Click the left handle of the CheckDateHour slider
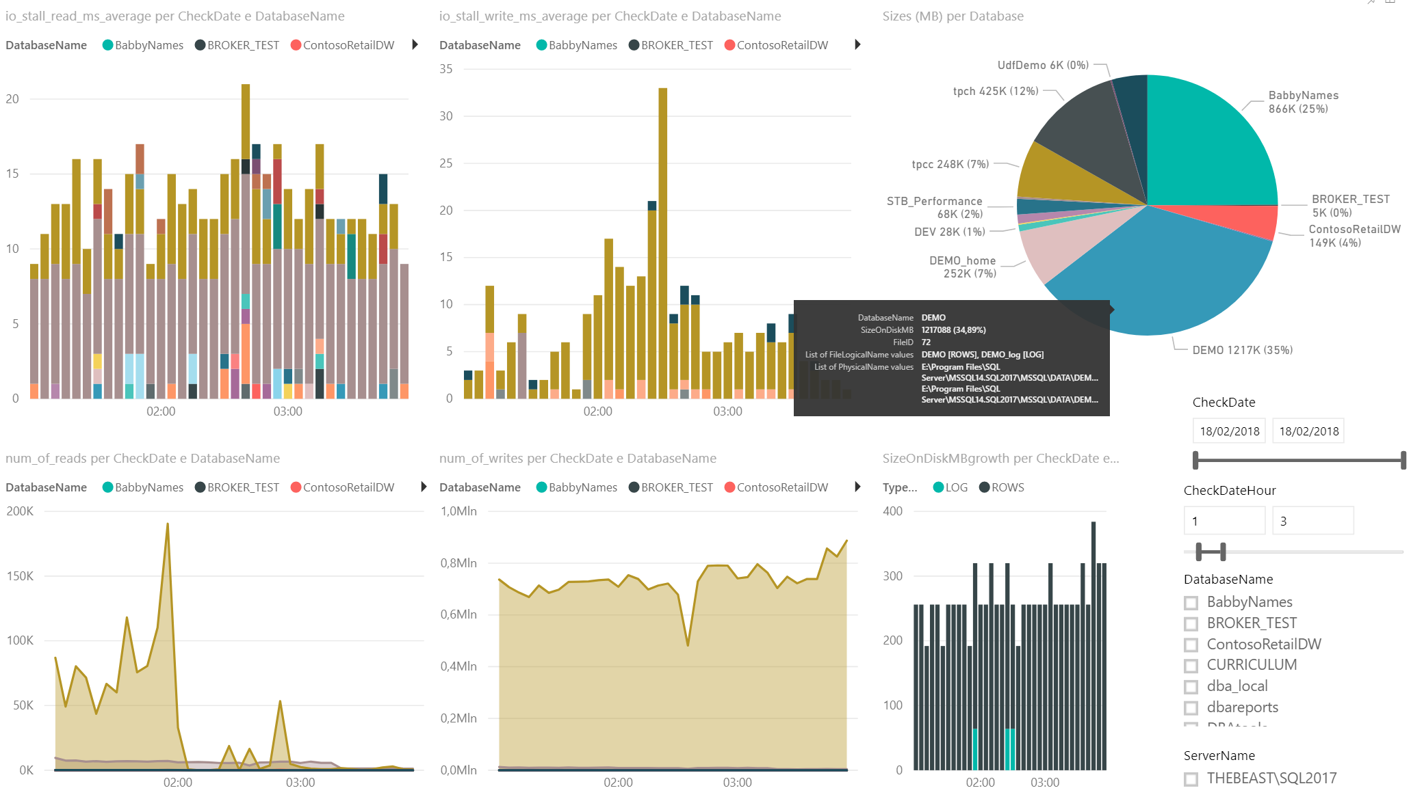 (1198, 551)
